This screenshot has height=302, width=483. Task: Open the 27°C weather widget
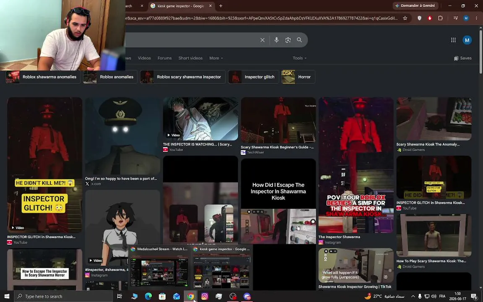click(x=385, y=297)
